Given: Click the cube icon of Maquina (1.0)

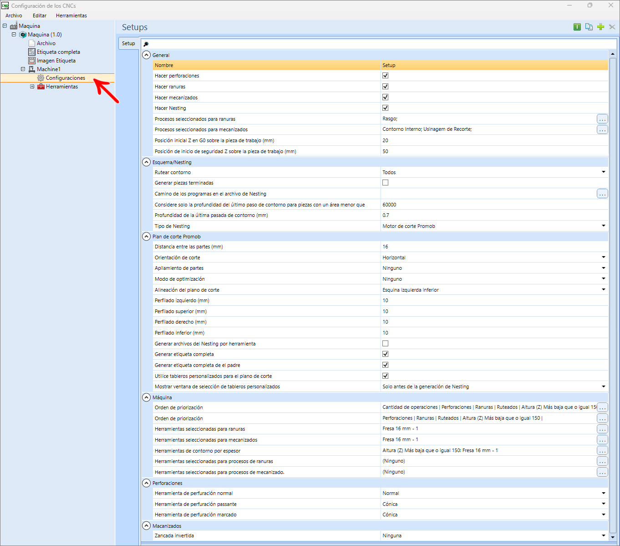Looking at the screenshot, I should 23,35.
